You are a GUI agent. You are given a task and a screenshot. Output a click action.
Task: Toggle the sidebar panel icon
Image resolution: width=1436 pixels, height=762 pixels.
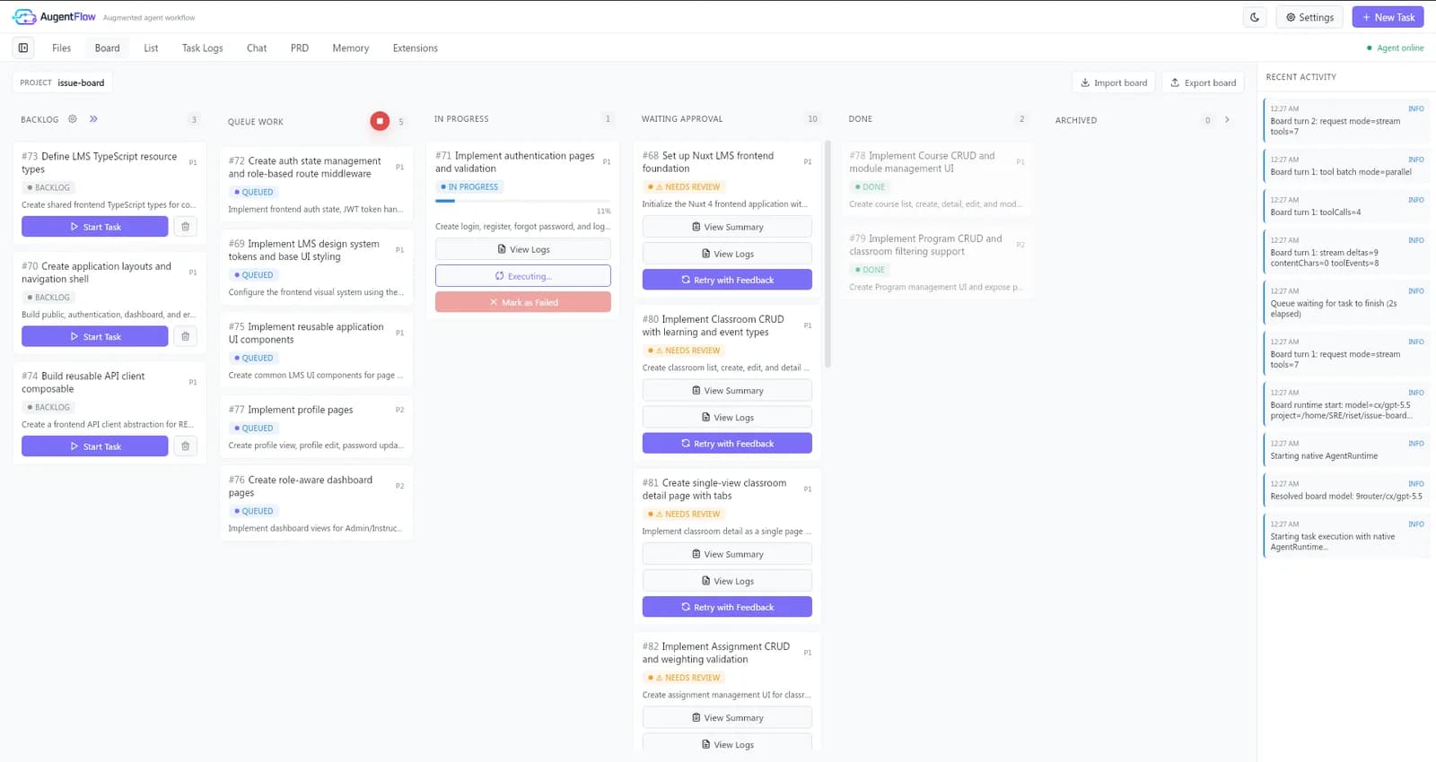pyautogui.click(x=23, y=48)
